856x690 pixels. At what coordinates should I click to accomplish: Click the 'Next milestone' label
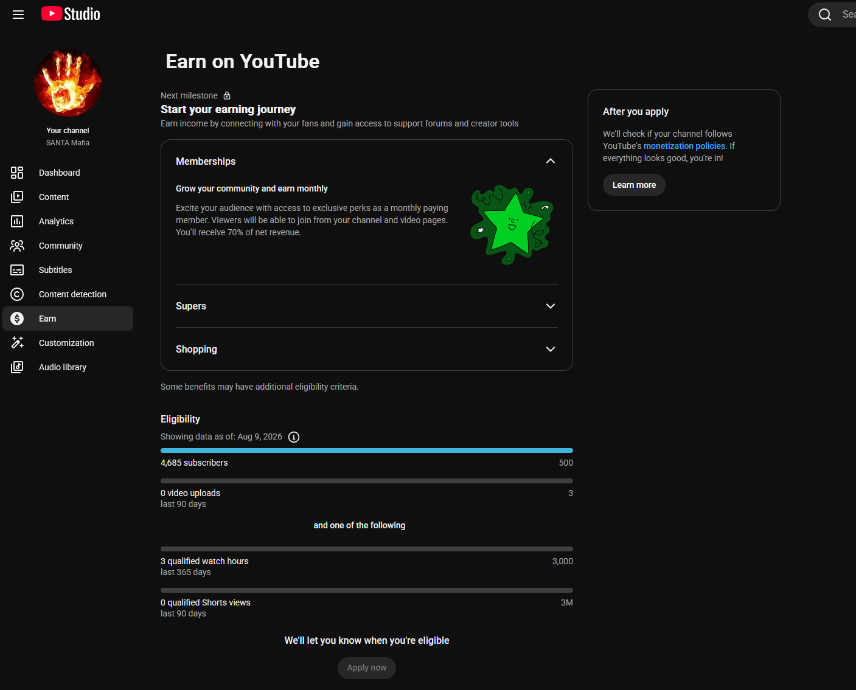(x=189, y=95)
